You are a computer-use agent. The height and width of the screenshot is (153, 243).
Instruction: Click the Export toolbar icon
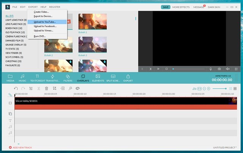(128, 78)
